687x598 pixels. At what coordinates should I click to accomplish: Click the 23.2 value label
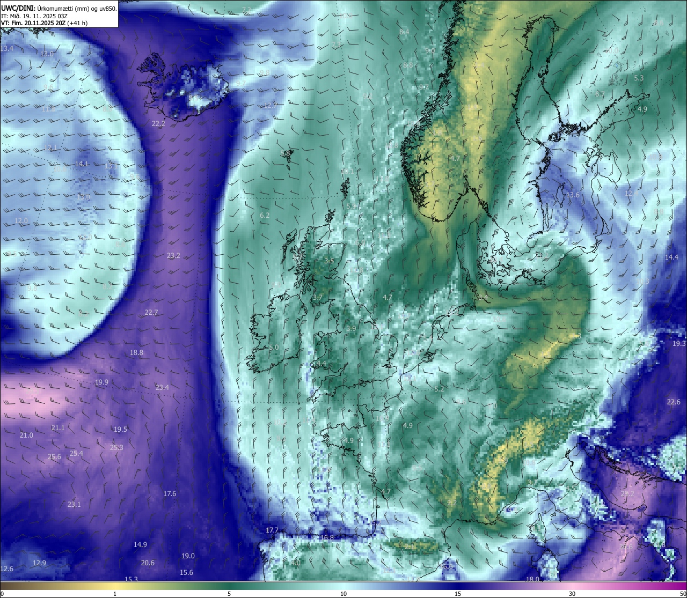173,256
